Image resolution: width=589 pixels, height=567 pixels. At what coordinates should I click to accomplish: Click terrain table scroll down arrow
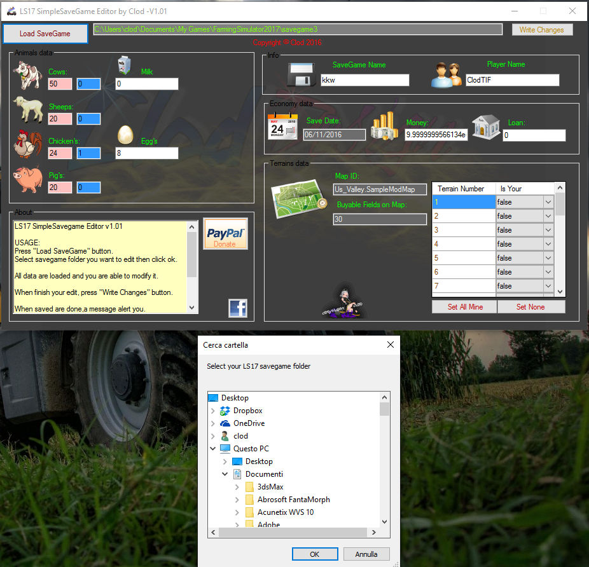(560, 292)
